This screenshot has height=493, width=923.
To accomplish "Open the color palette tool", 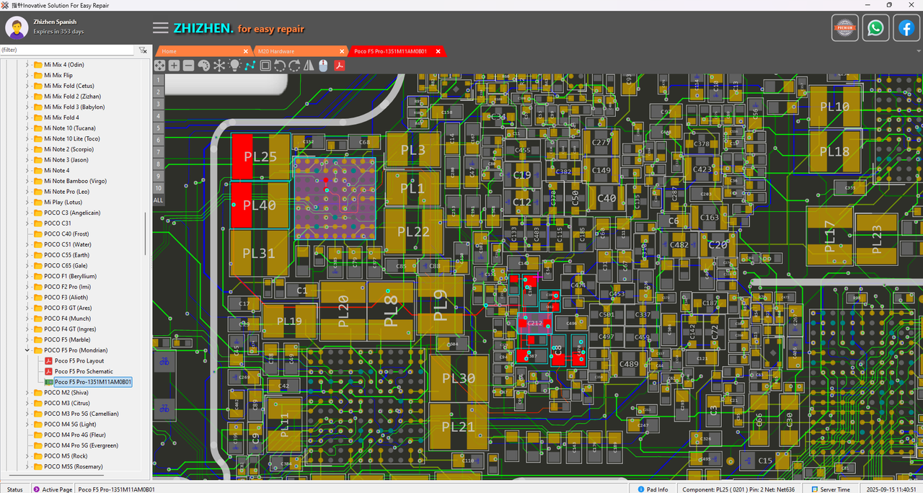I will point(203,66).
